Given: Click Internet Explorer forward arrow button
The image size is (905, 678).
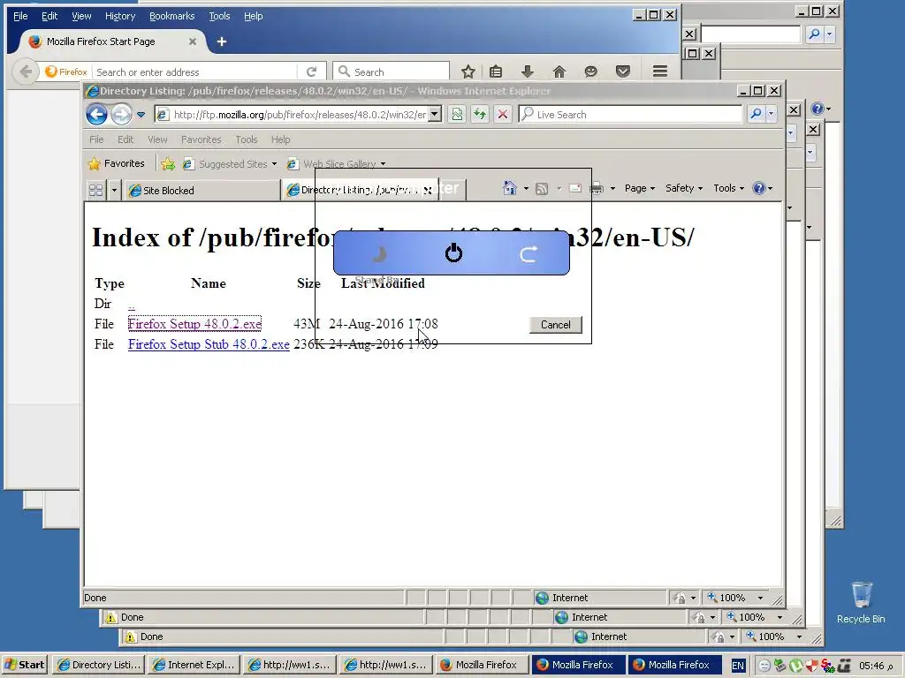Looking at the screenshot, I should [121, 114].
